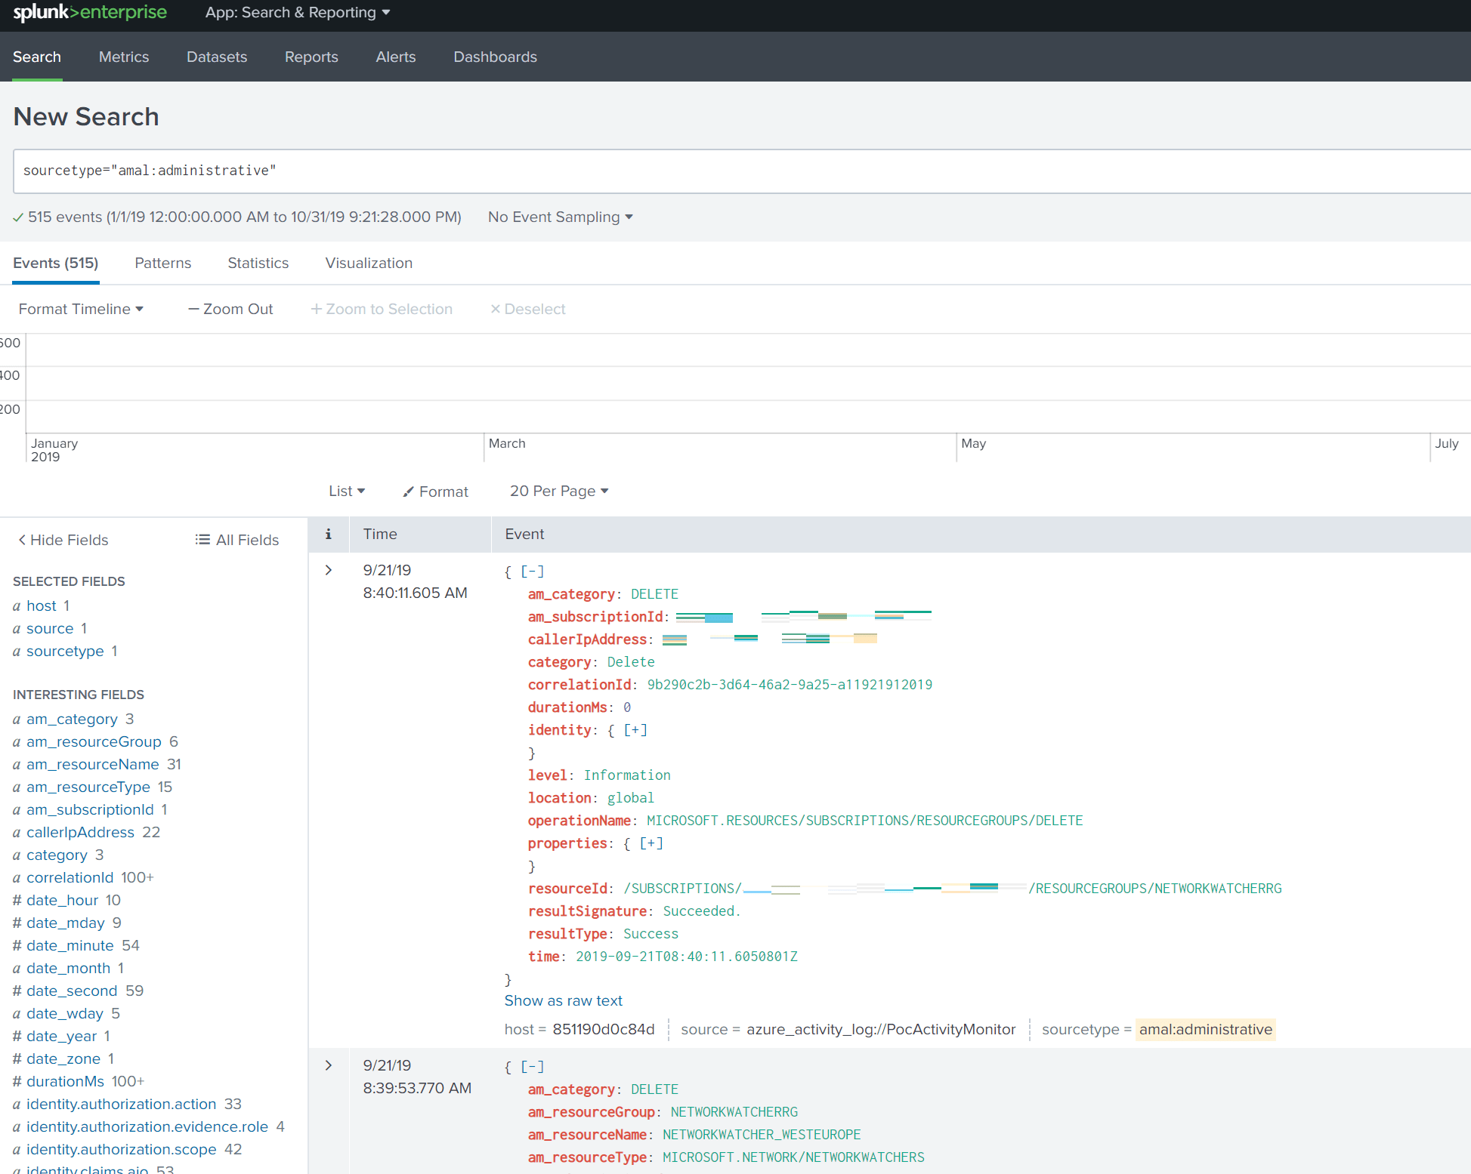Click the Zoom Out timeline button
The height and width of the screenshot is (1174, 1471).
(x=230, y=309)
